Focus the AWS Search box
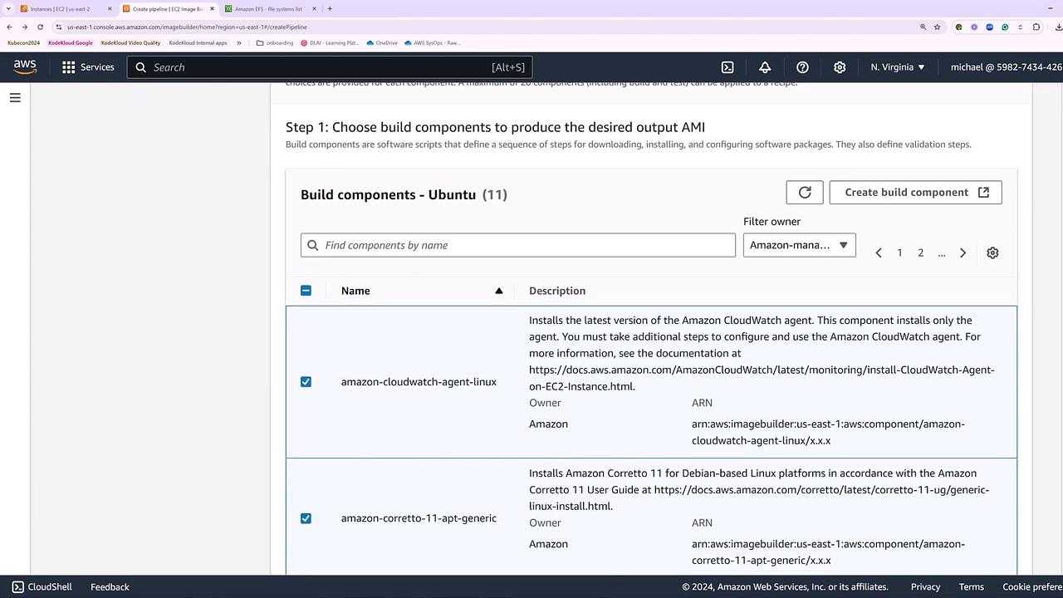Screen dimensions: 1063x598 pos(329,67)
